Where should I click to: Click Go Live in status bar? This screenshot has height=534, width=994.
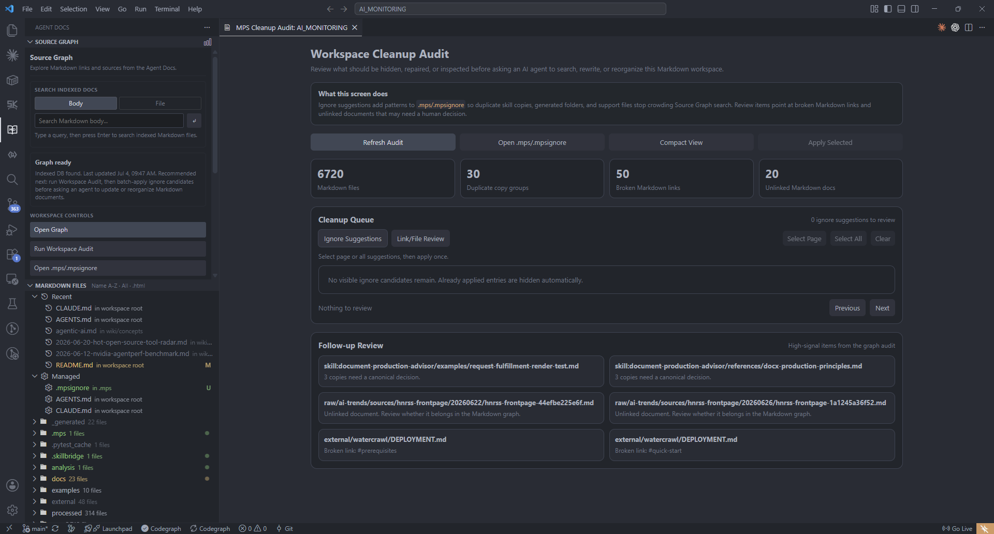[x=957, y=528]
